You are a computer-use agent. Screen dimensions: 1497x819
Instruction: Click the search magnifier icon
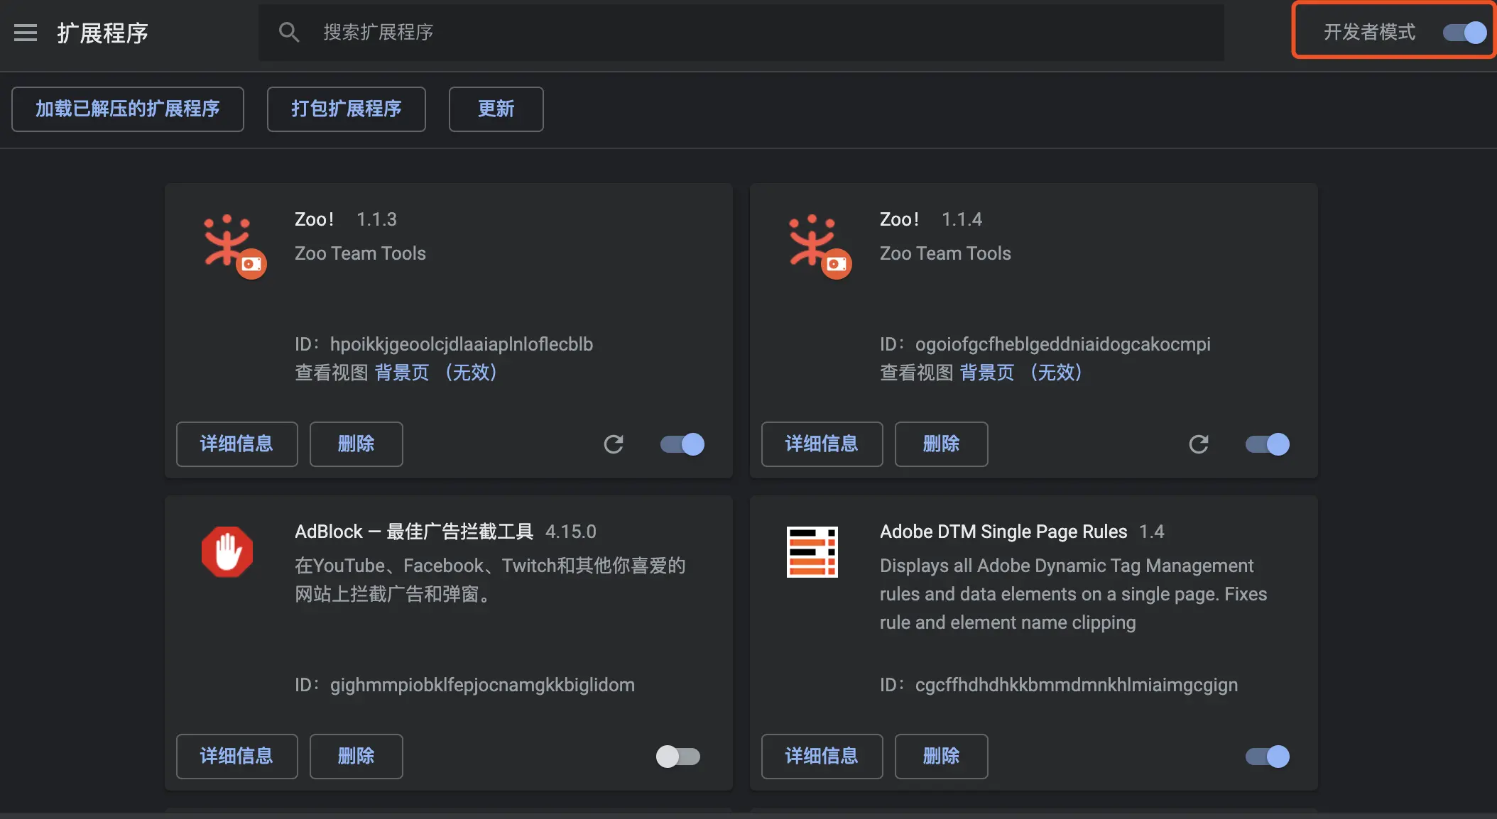coord(289,32)
